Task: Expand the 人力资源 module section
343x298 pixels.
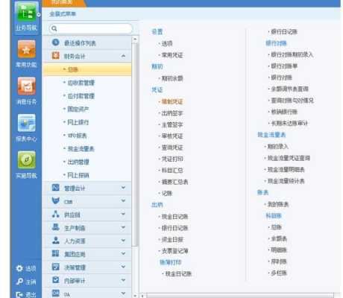Action: pos(123,241)
